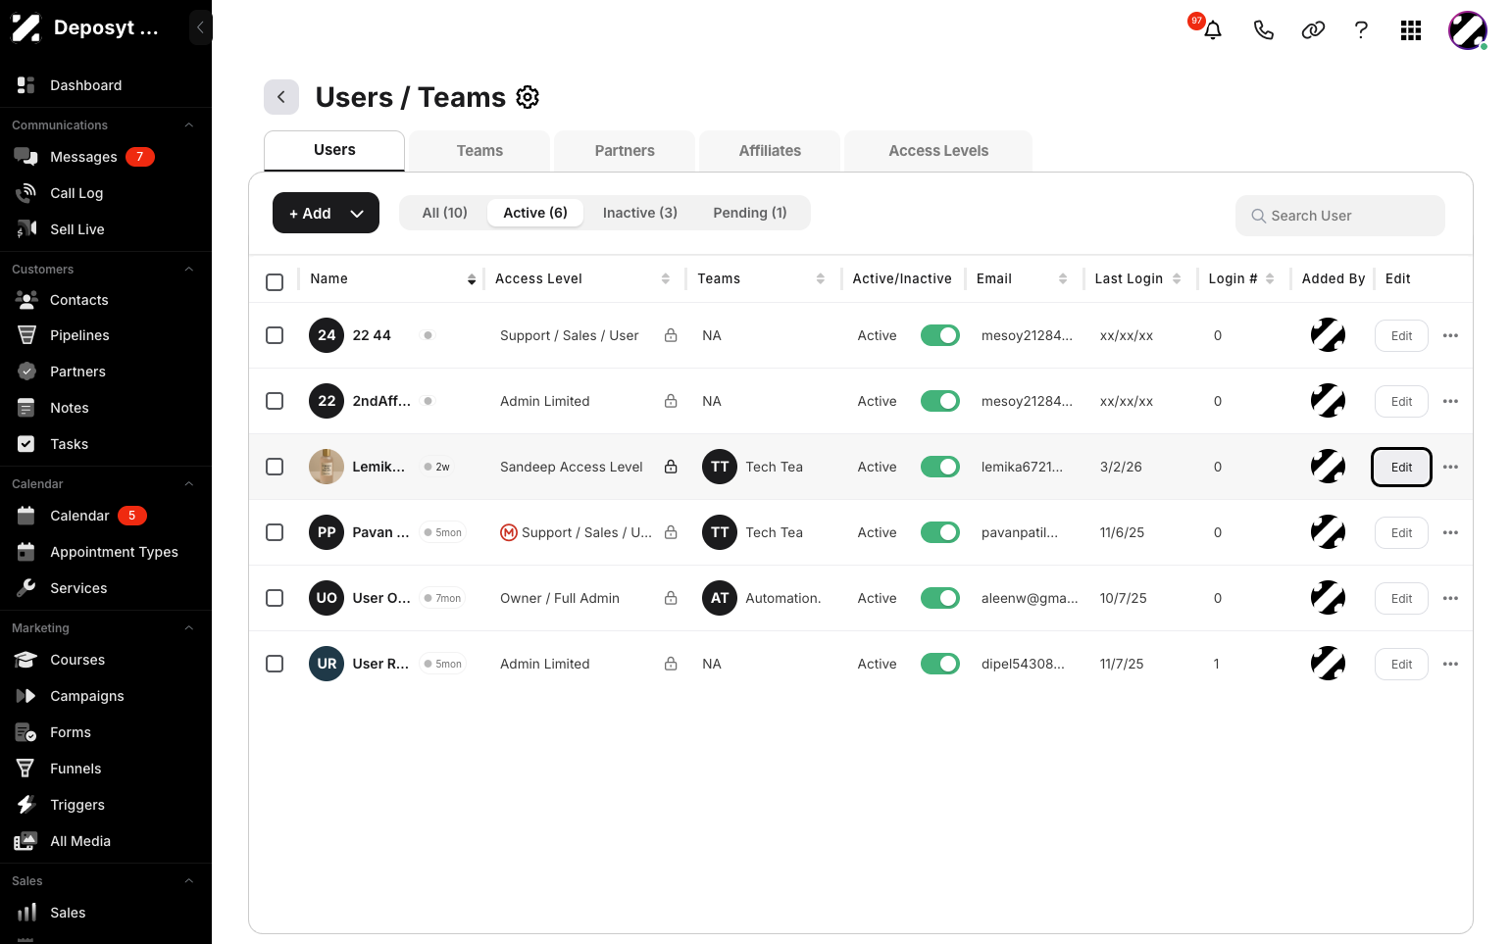Open the three-dot menu for 22 44
Image resolution: width=1511 pixels, height=944 pixels.
[1450, 335]
